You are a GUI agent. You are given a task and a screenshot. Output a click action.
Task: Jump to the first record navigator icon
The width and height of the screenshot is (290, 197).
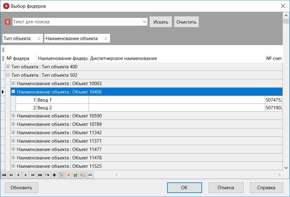pyautogui.click(x=4, y=175)
